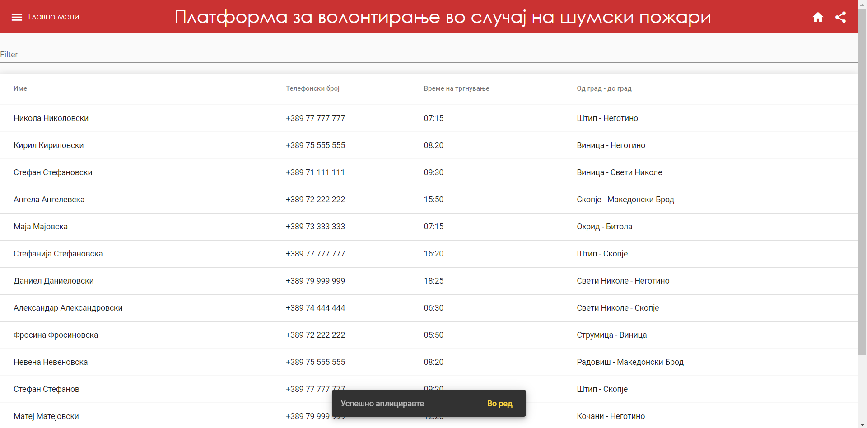
Task: Select Фросина Фросиновска's row
Action: pos(56,335)
